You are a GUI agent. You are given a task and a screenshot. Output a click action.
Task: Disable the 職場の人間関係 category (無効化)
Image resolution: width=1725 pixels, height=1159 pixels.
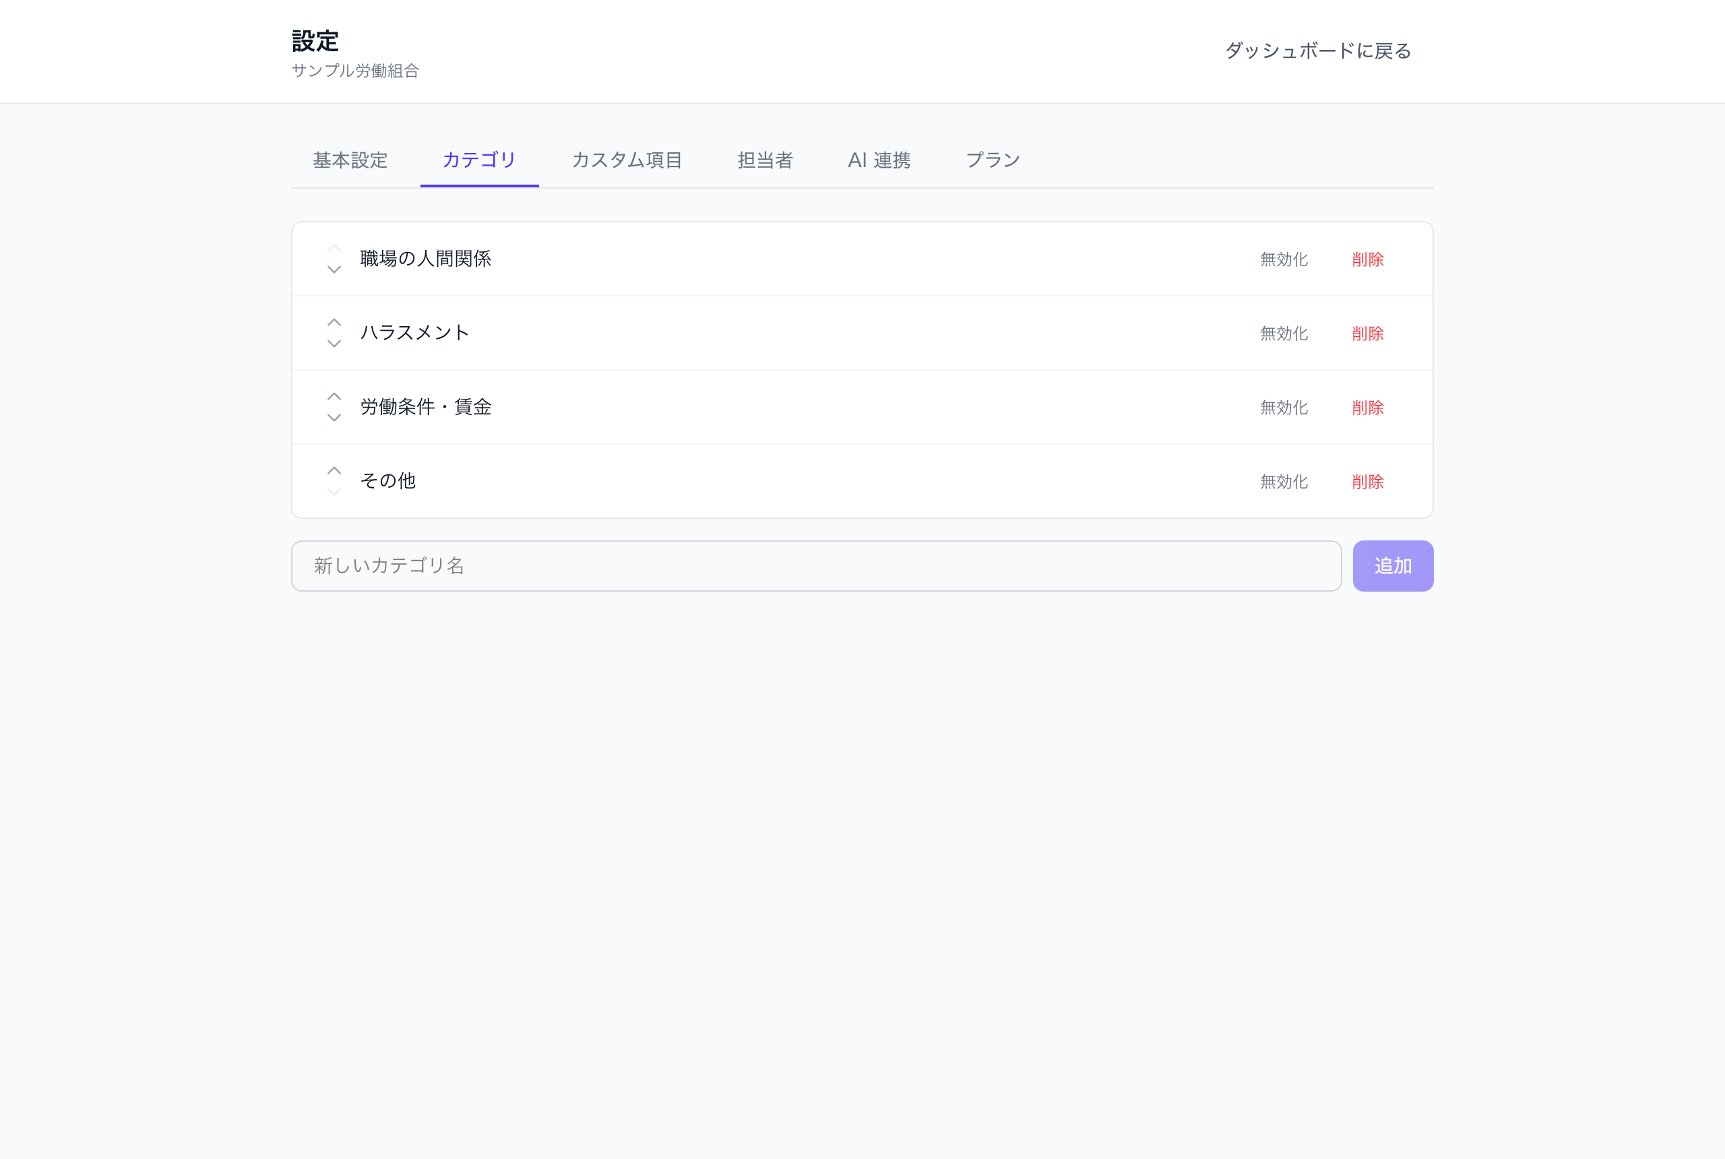1284,259
